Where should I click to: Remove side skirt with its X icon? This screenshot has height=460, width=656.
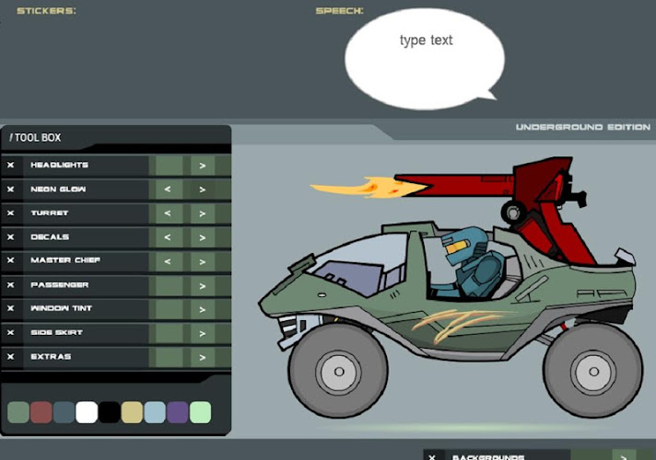pos(10,332)
